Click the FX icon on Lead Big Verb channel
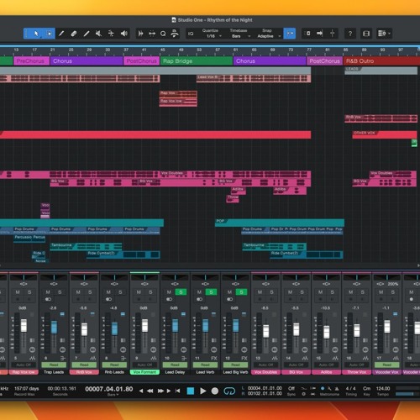Image resolution: width=420 pixels, height=420 pixels. point(244,358)
